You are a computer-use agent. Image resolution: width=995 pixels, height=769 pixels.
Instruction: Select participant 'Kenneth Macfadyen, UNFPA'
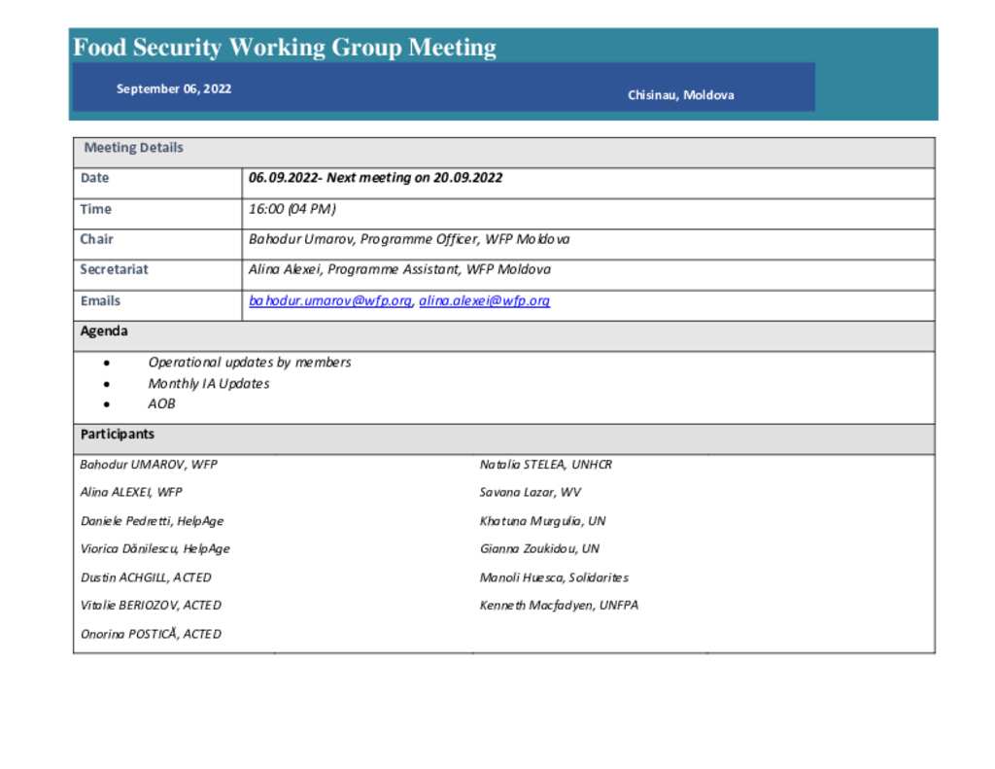(x=559, y=605)
